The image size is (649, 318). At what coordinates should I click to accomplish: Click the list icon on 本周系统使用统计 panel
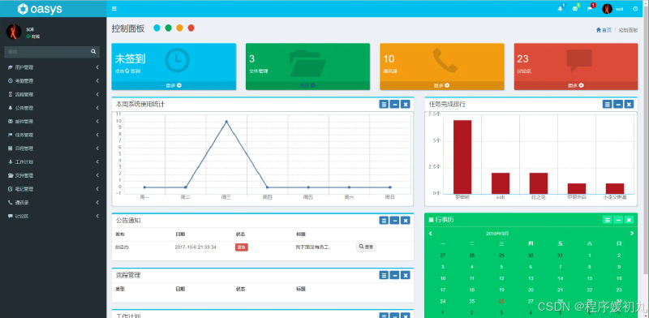coord(384,104)
